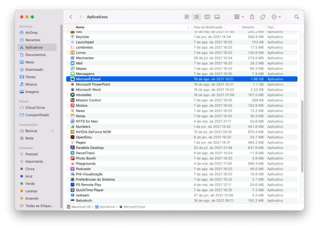Select the Pessoal tag circle
Viewport: 319px width, 230px height.
pos(22,154)
